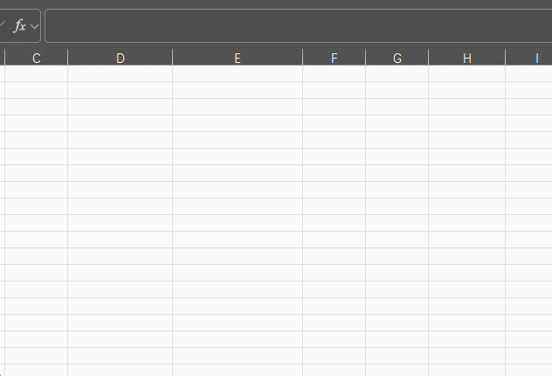The width and height of the screenshot is (552, 376).
Task: Select column F from the header row
Action: (335, 58)
